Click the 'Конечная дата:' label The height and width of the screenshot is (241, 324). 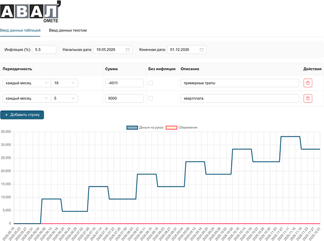click(153, 49)
